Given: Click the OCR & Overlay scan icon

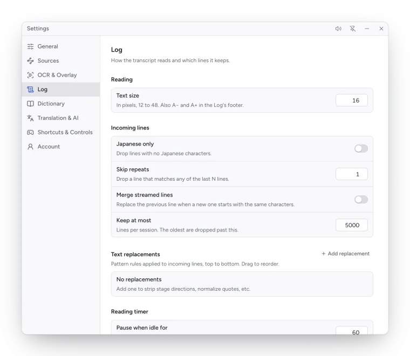Looking at the screenshot, I should pos(30,76).
